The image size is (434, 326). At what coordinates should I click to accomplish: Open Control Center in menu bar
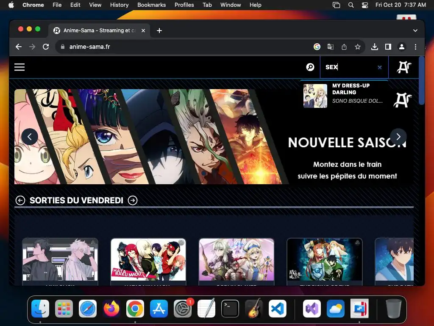365,5
